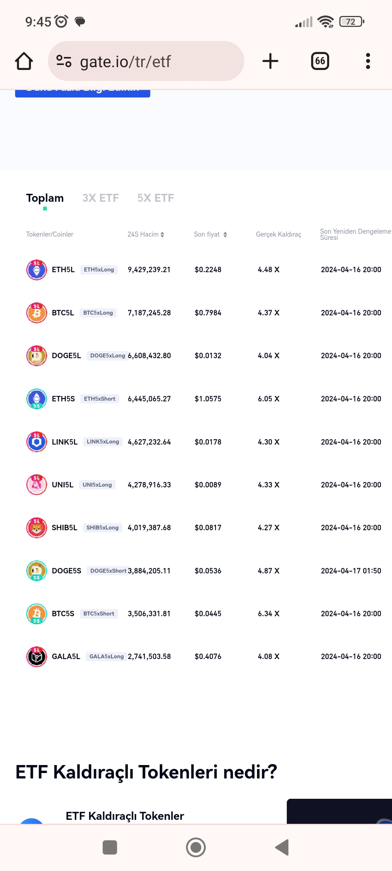Sort by 24S Hacim column arrows
The height and width of the screenshot is (871, 392).
pyautogui.click(x=162, y=234)
